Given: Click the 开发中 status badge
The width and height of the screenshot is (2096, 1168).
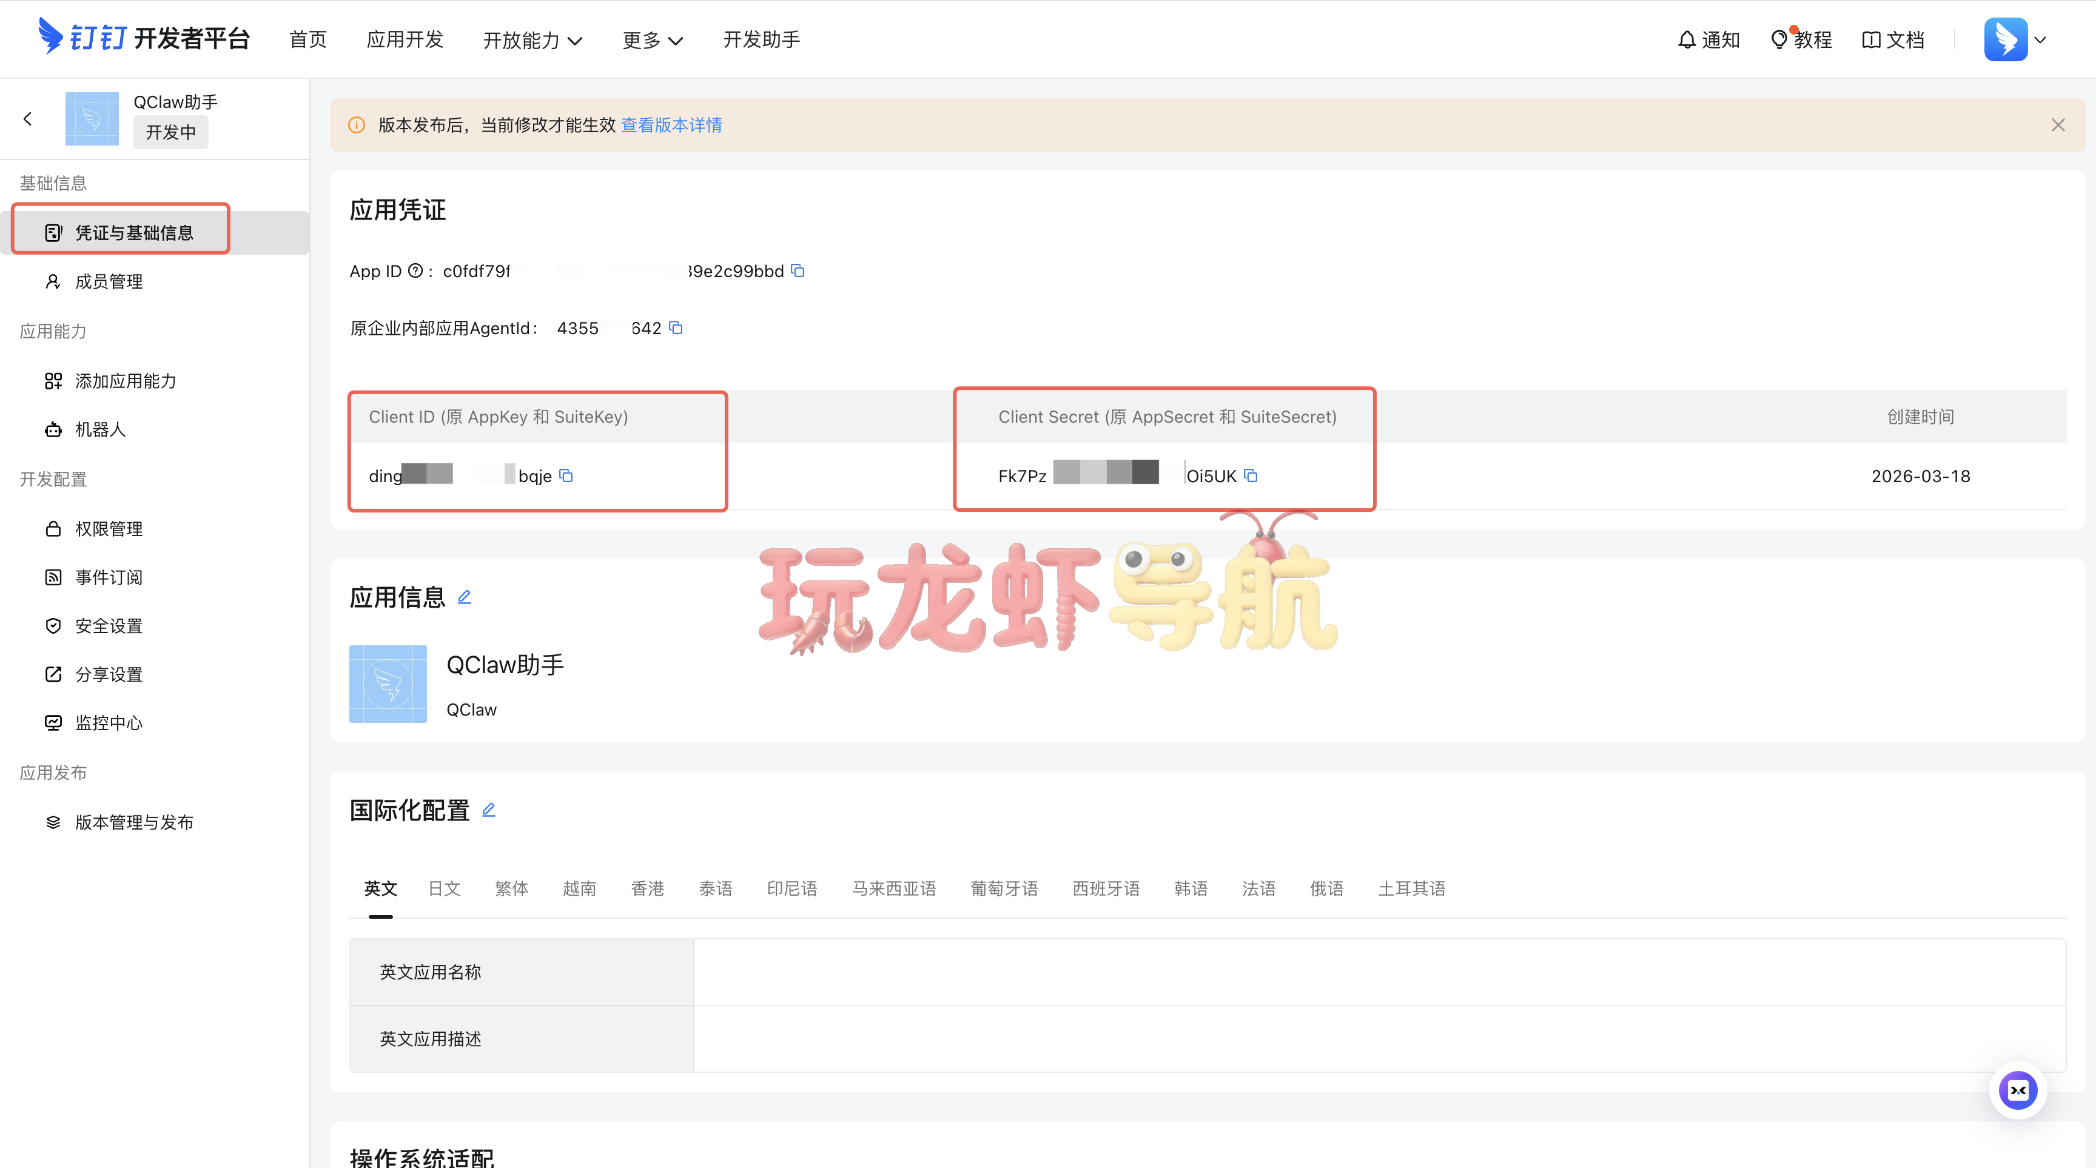Looking at the screenshot, I should click(171, 133).
